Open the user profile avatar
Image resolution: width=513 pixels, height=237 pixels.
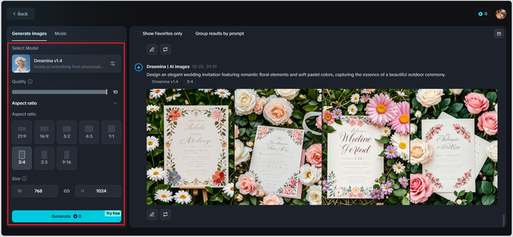coord(501,14)
